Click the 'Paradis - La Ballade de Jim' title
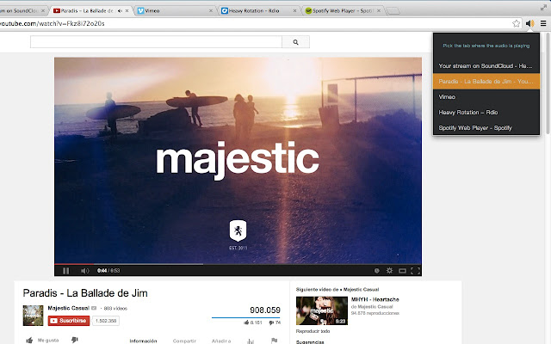The image size is (551, 344). tap(85, 293)
